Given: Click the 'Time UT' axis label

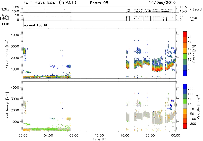Looking at the screenshot, I should [x=99, y=139].
